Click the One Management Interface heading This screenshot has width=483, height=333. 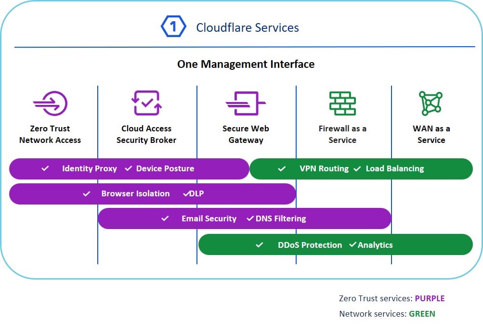246,64
